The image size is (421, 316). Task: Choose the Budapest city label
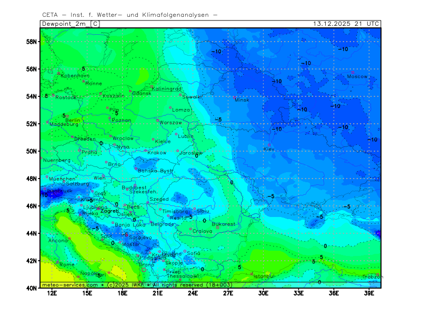pyautogui.click(x=134, y=187)
